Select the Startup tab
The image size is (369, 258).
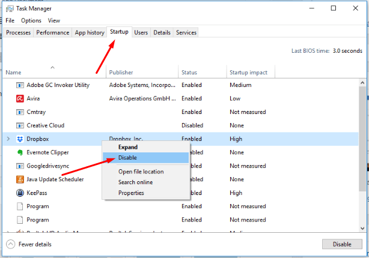click(119, 32)
